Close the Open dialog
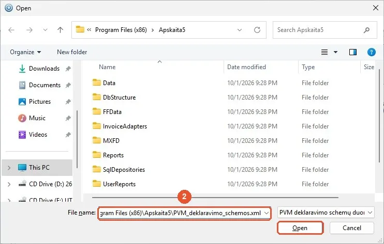 375,8
